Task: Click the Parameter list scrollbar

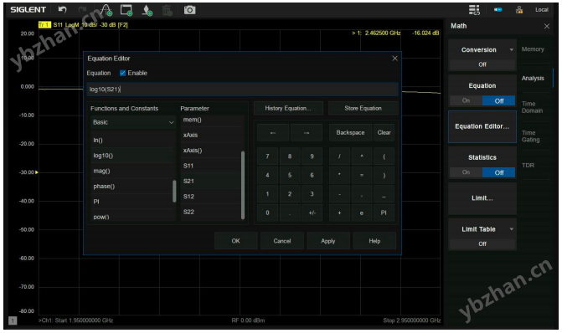Action: 243,185
